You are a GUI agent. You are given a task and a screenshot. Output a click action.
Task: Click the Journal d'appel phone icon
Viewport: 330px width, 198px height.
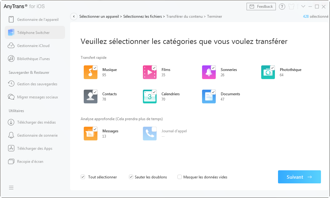point(150,134)
